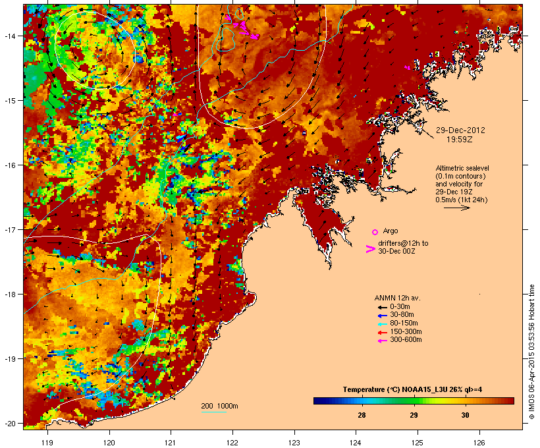Click the -15 latitude axis label
This screenshot has width=540, height=448.
point(10,101)
